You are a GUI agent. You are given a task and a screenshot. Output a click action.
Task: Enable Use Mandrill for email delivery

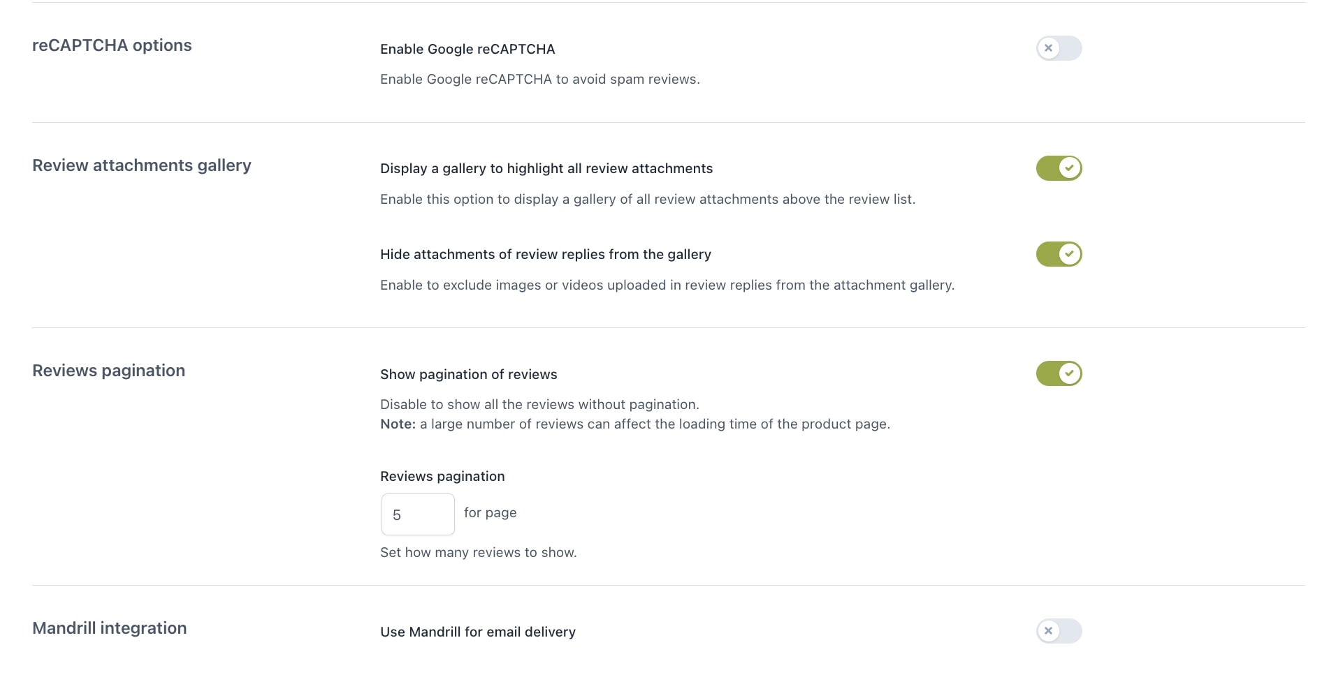pos(1058,631)
